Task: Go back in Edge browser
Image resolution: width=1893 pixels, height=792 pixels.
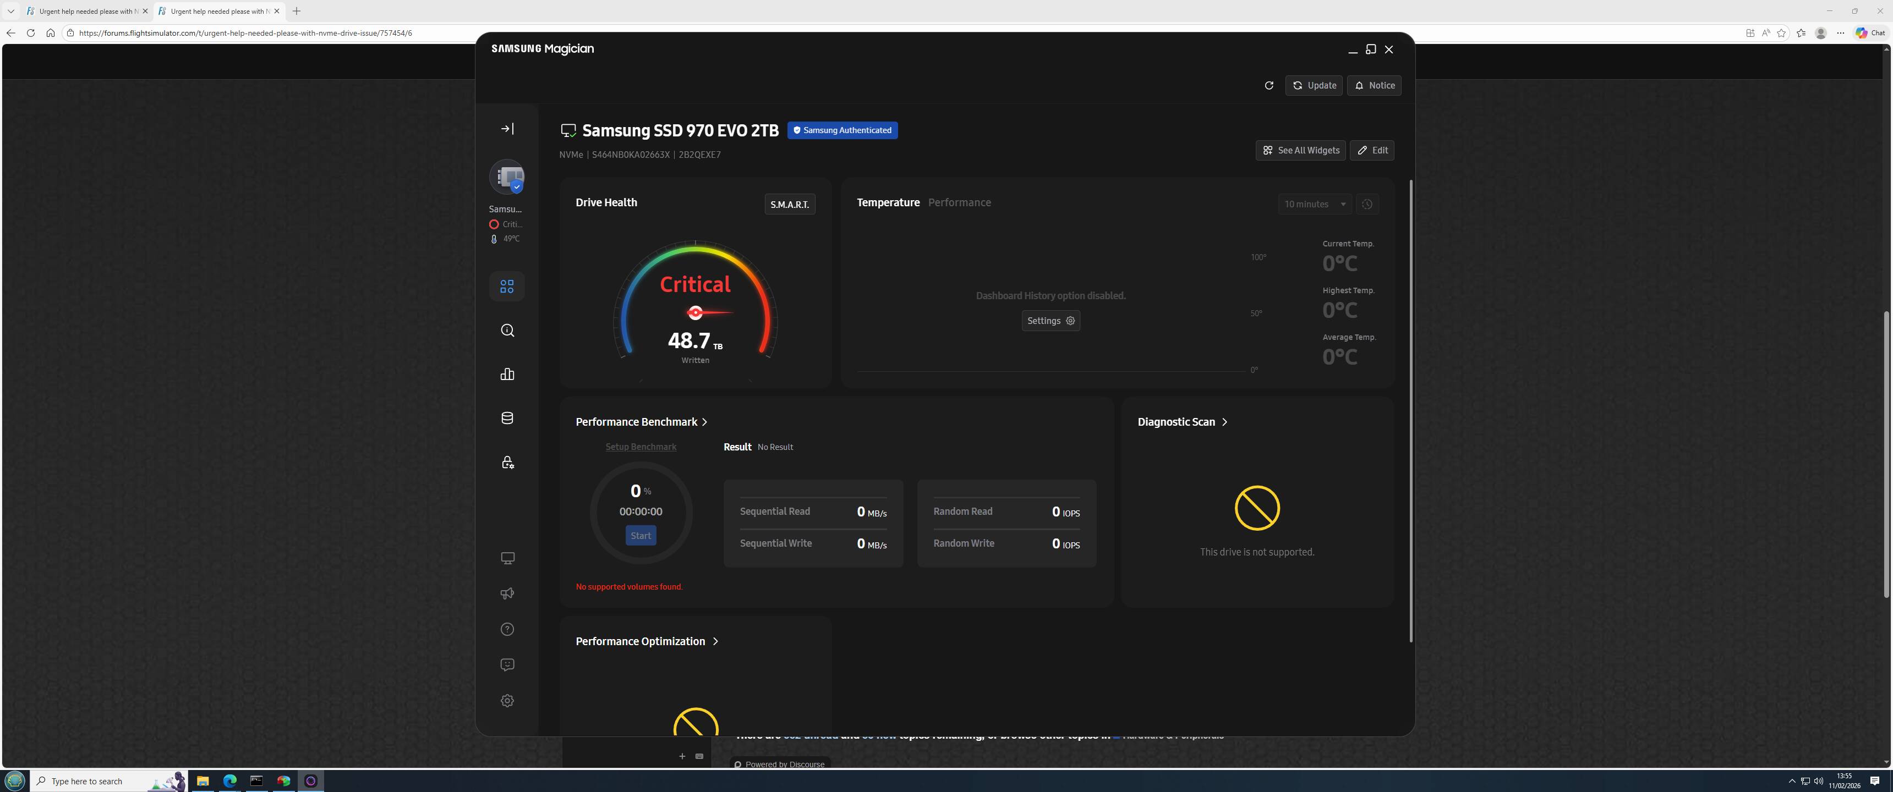Action: (x=10, y=33)
